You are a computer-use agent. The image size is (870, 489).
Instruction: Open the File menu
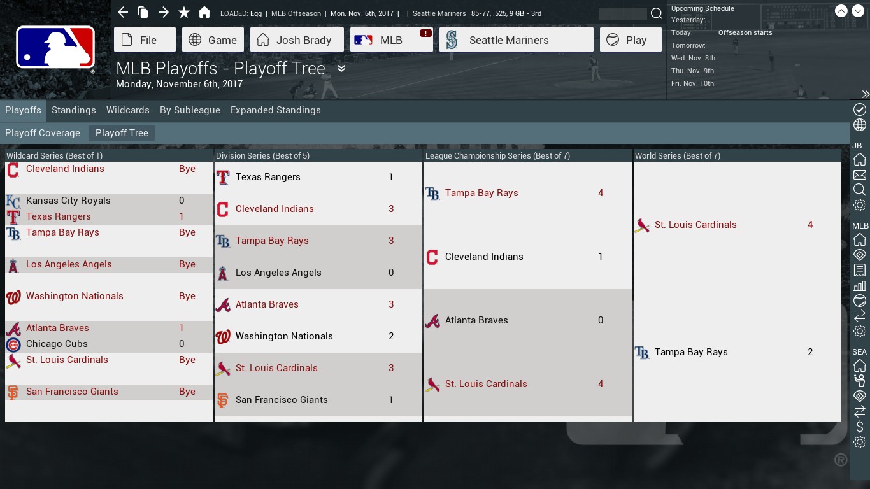(x=145, y=39)
